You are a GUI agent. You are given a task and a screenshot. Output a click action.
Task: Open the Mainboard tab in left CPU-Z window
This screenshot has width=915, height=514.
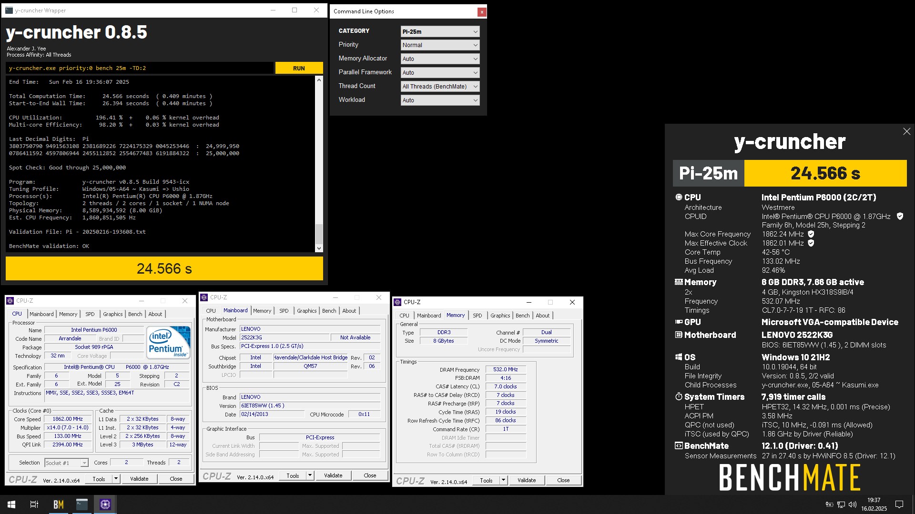coord(41,314)
